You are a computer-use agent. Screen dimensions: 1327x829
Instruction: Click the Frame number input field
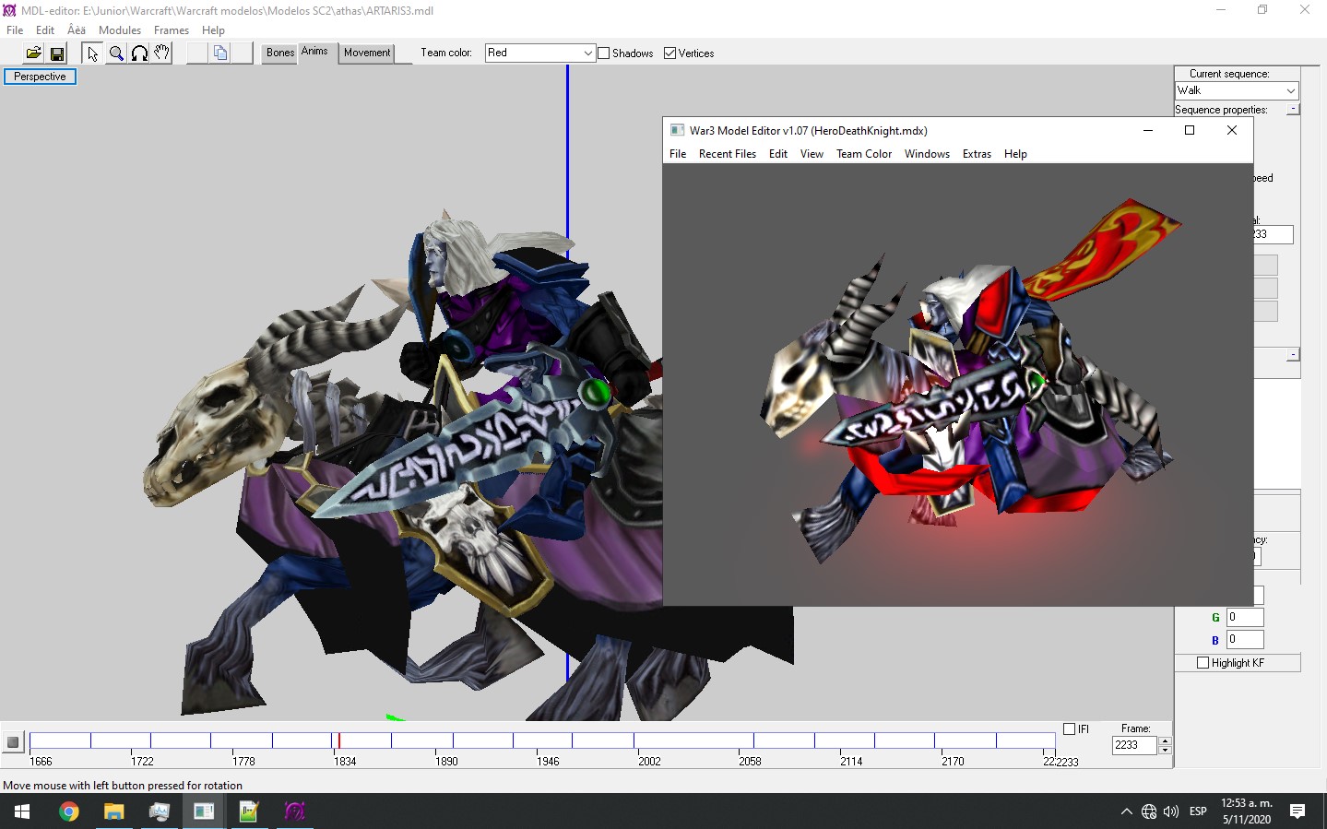click(x=1134, y=745)
